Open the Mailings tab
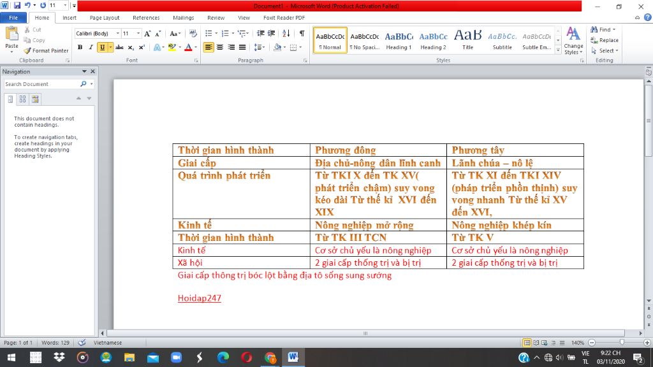This screenshot has width=653, height=367. coord(183,18)
